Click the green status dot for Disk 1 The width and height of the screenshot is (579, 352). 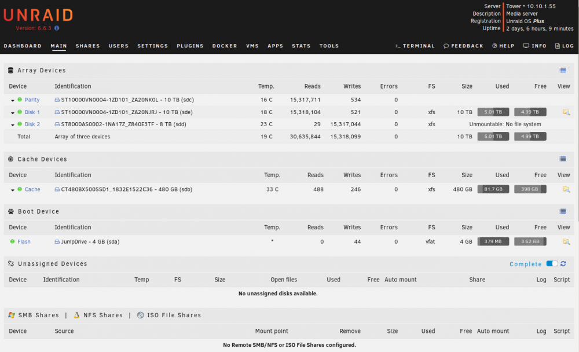click(20, 112)
